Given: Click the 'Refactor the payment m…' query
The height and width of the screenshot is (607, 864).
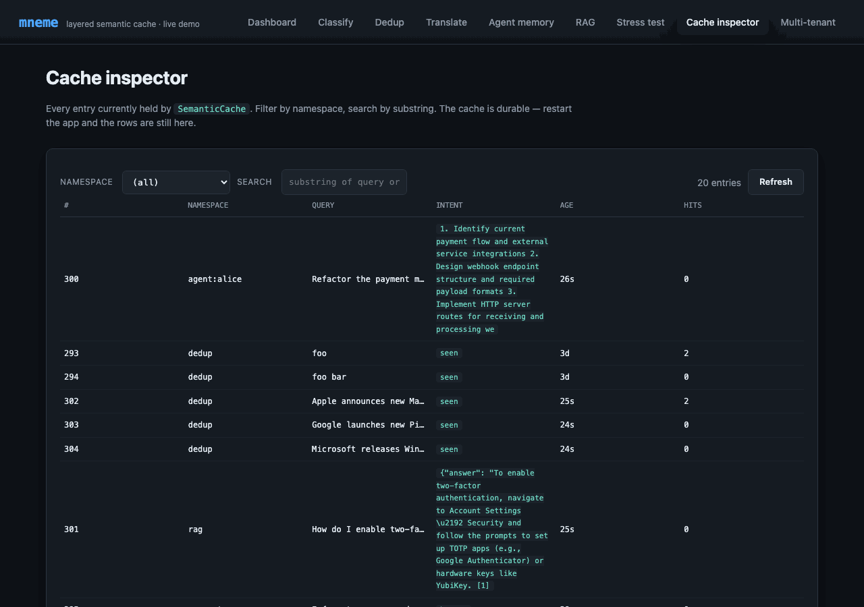Looking at the screenshot, I should (x=369, y=279).
